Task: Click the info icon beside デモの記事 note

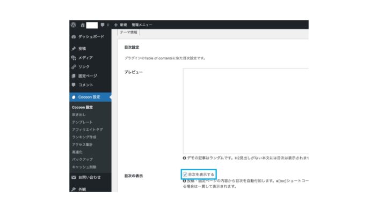Action: tap(184, 158)
